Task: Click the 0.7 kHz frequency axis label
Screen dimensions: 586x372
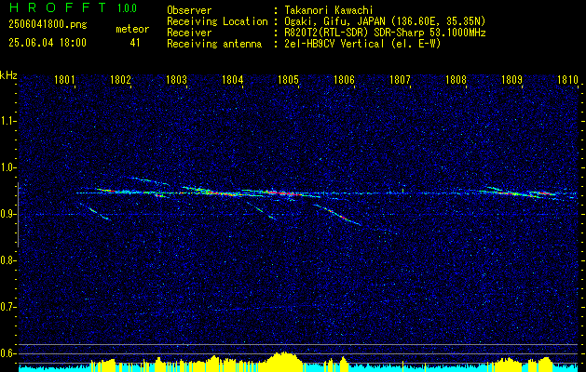Action: pyautogui.click(x=7, y=307)
